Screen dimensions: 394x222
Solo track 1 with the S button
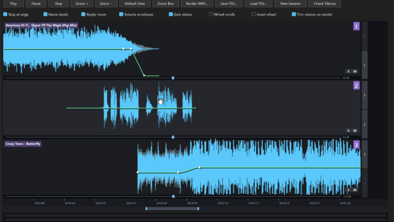(x=348, y=72)
